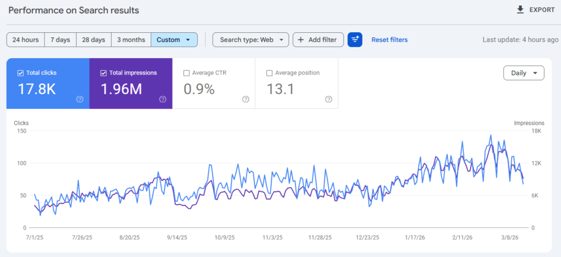The width and height of the screenshot is (561, 257).
Task: Click the Total impressions 1.96M value
Action: click(121, 89)
